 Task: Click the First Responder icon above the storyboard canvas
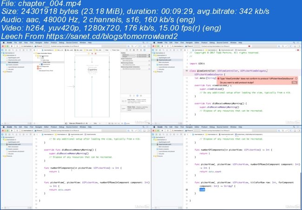click(x=92, y=53)
